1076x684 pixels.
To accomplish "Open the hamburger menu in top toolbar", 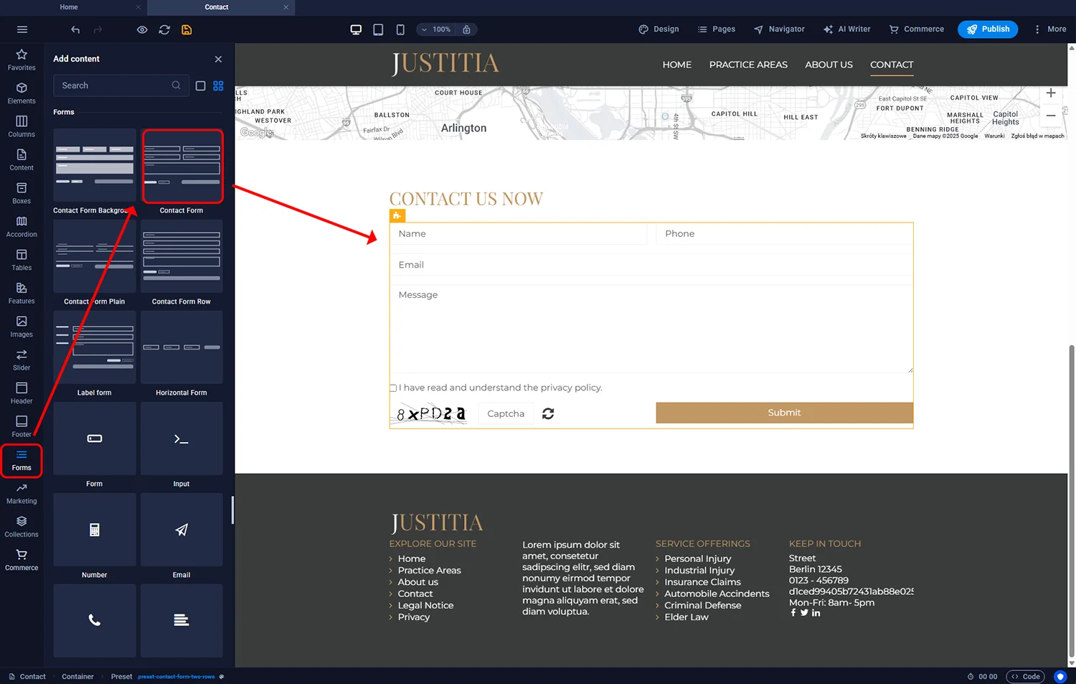I will click(22, 29).
